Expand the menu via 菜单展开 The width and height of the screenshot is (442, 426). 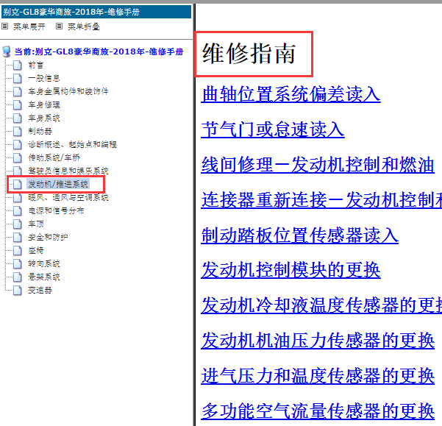coord(29,26)
